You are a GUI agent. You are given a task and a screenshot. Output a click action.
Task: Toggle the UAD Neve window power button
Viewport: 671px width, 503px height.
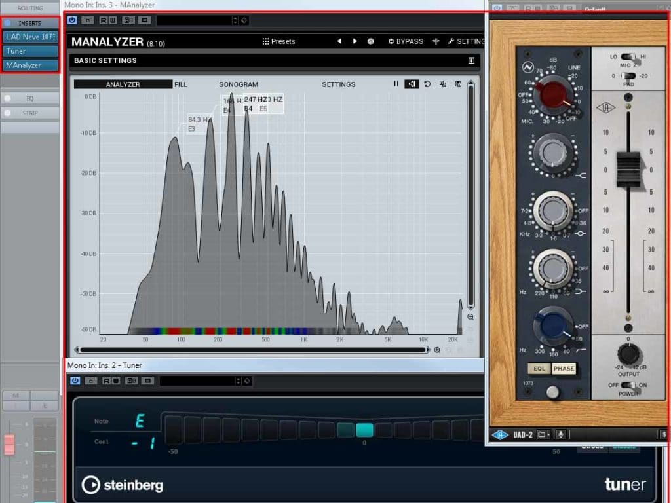click(x=497, y=8)
